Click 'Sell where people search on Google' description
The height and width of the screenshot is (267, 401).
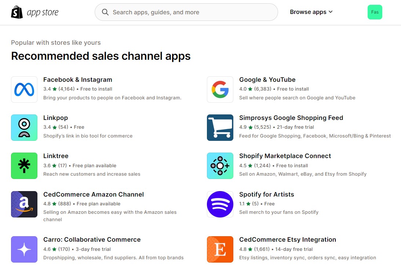[297, 98]
